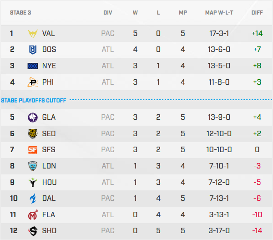
Task: Click the London Spitfire (LDN) logo
Action: click(33, 166)
